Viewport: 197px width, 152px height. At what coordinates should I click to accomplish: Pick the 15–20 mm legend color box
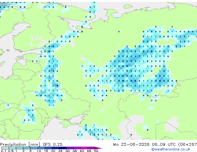[x=48, y=148]
